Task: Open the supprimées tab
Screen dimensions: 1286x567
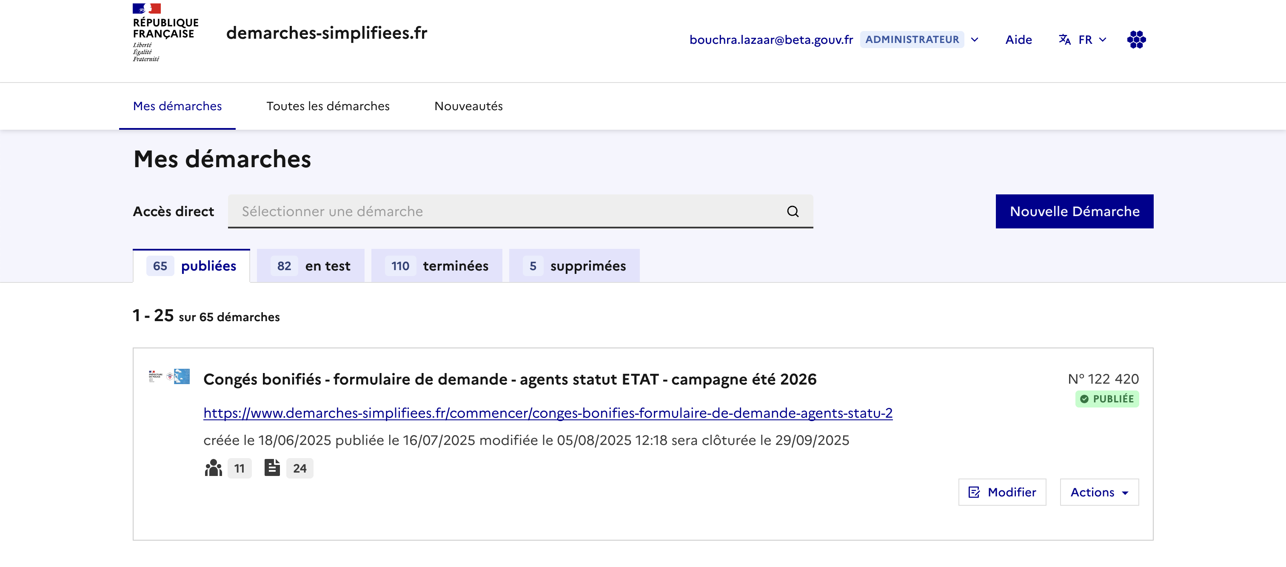Action: 574,266
